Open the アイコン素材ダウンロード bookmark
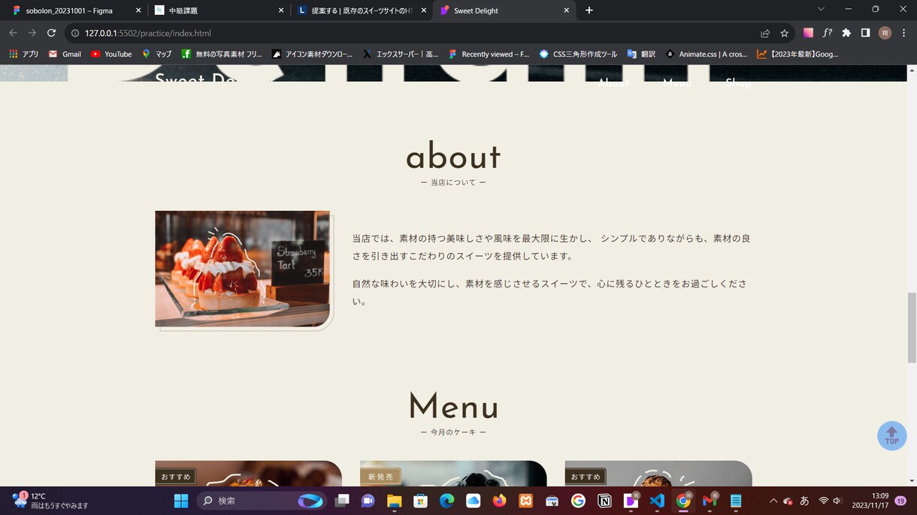The width and height of the screenshot is (917, 515). pyautogui.click(x=312, y=54)
